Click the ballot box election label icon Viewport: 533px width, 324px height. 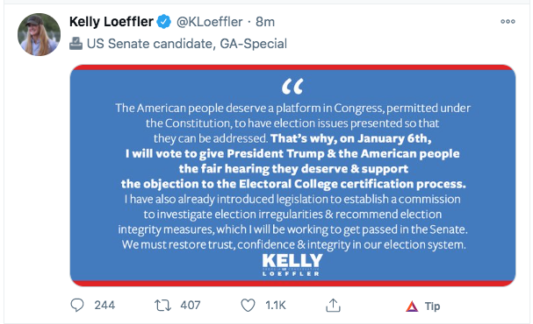coord(76,44)
